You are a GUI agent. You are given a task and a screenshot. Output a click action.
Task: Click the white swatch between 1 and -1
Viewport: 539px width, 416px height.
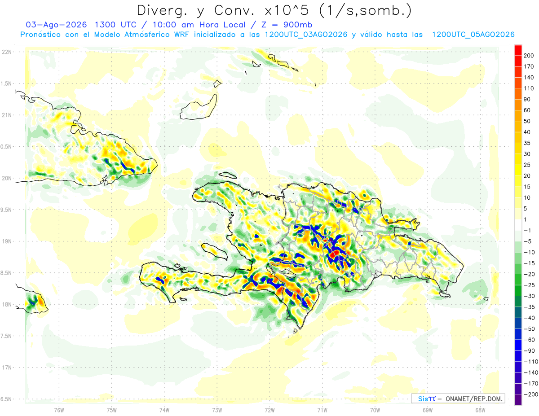[518, 225]
